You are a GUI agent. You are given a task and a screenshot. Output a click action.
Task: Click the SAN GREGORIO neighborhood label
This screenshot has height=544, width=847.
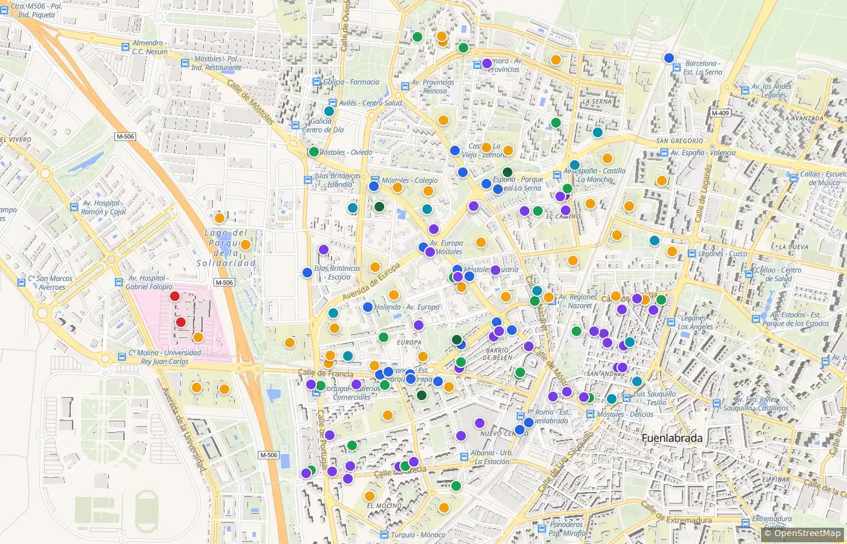(680, 141)
